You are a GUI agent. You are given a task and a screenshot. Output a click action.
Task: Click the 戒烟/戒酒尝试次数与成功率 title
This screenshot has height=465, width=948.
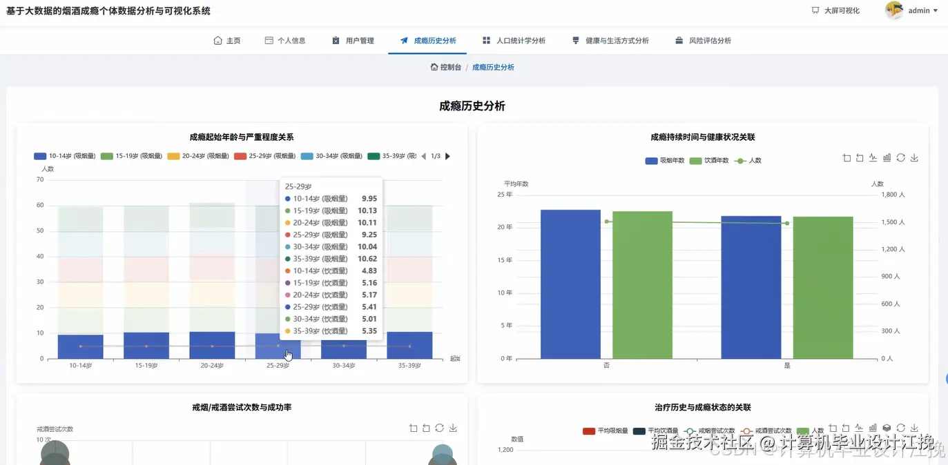242,408
